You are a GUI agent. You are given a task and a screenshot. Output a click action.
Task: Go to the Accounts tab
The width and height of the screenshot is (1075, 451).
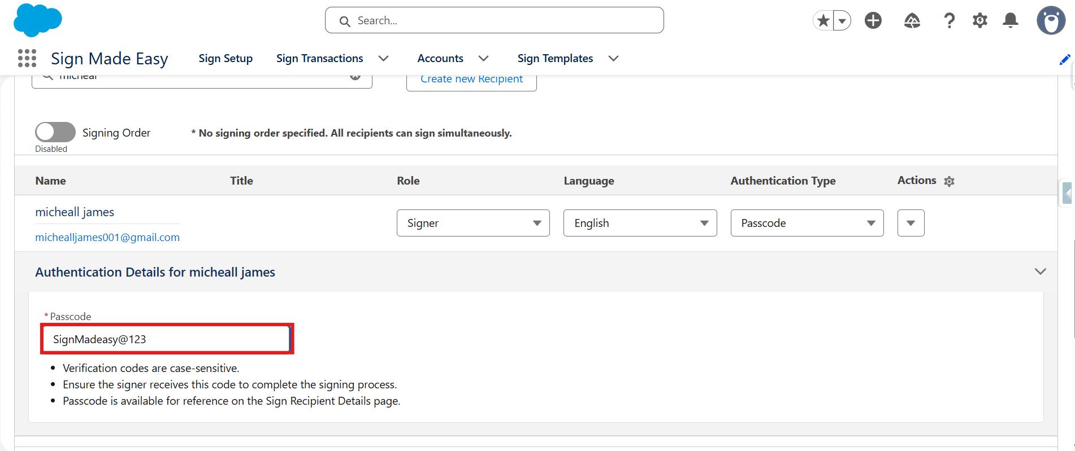[440, 58]
